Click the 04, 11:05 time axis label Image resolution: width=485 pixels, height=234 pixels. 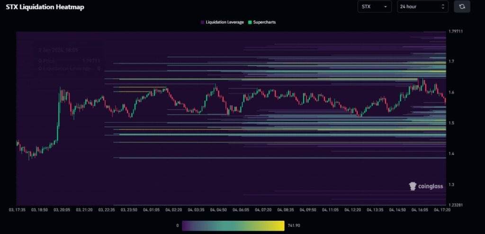(331, 210)
